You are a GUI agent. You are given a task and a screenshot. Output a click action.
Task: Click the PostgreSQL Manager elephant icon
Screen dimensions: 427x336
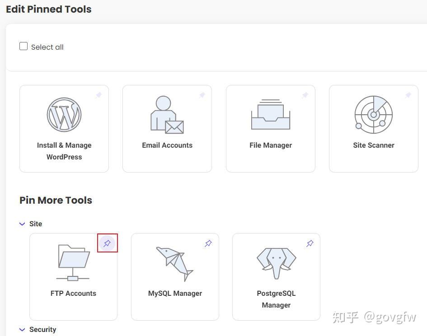click(276, 262)
